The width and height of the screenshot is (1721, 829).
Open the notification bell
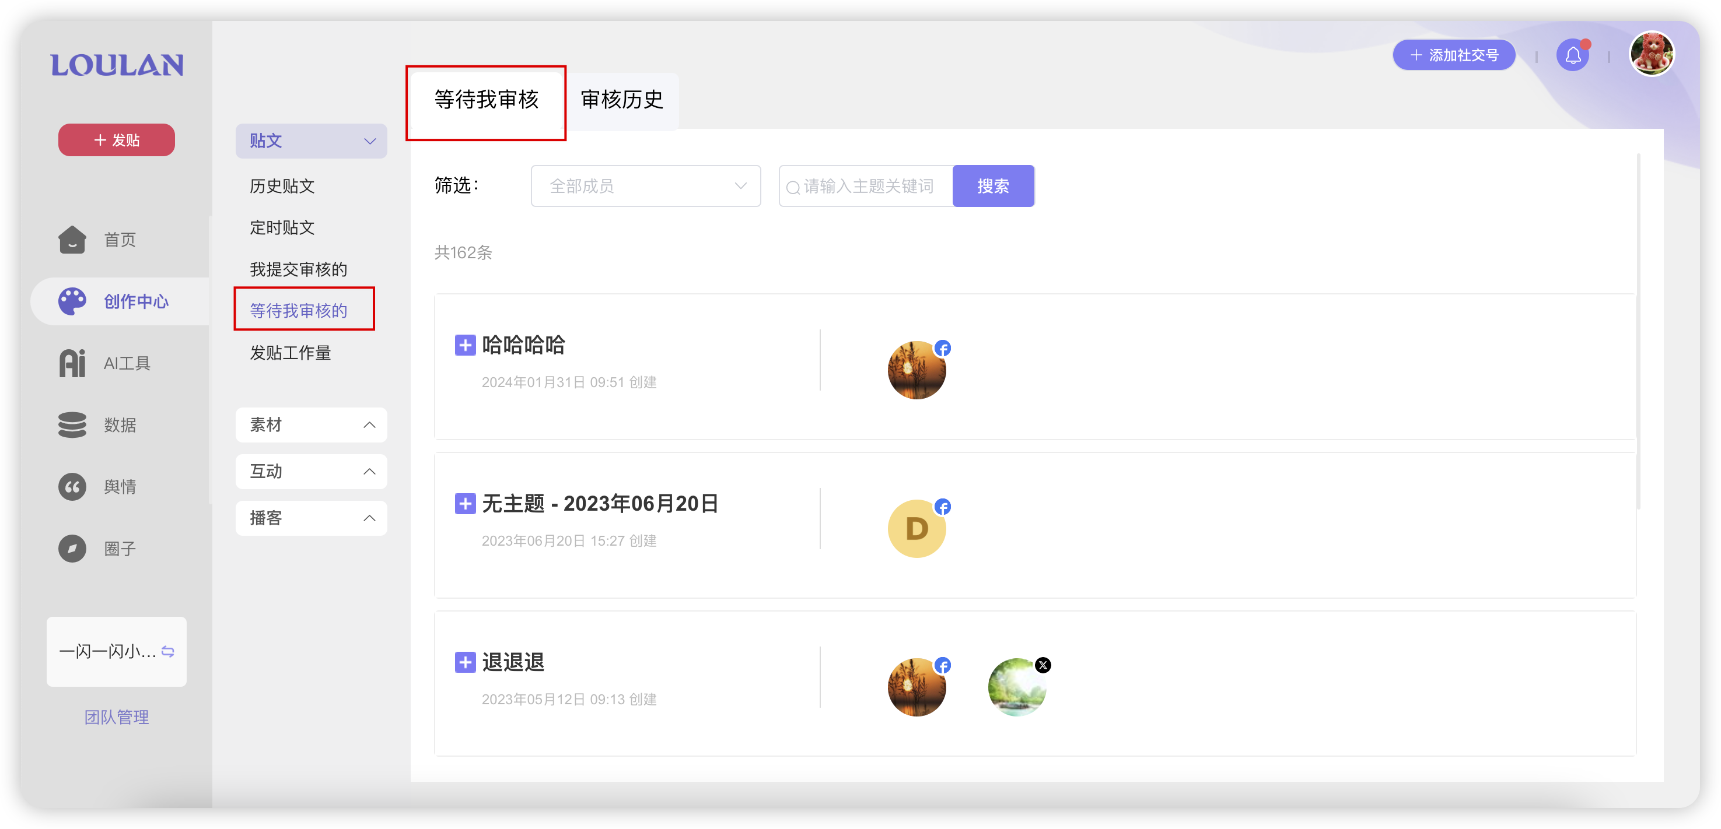(x=1573, y=55)
